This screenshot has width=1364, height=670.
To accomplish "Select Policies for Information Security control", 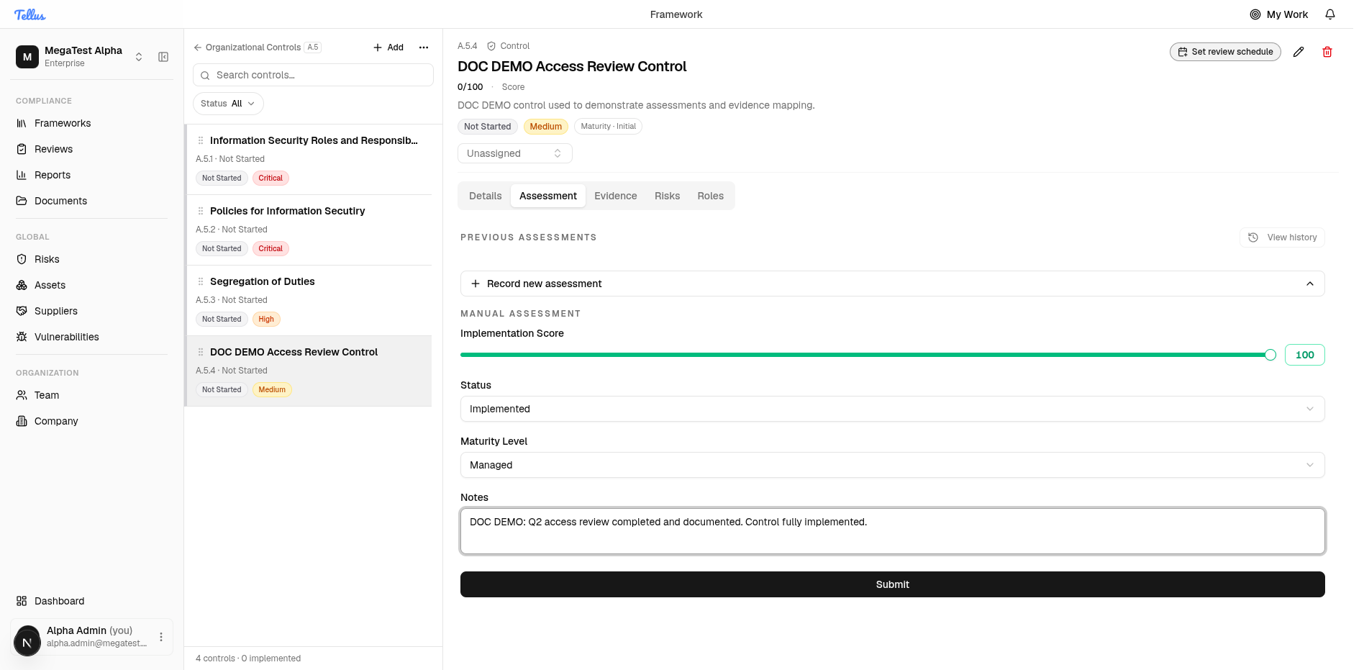I will point(309,230).
